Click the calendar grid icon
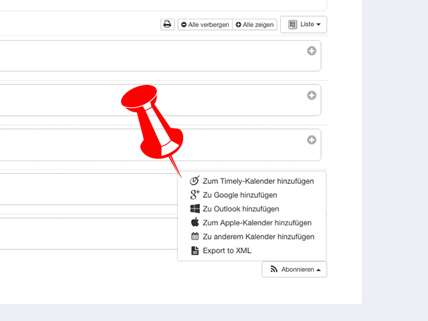 coord(195,236)
